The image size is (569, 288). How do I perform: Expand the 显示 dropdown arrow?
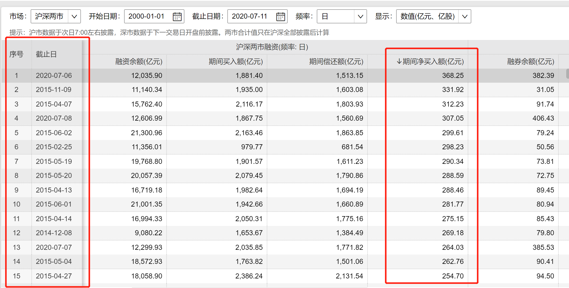coord(464,17)
